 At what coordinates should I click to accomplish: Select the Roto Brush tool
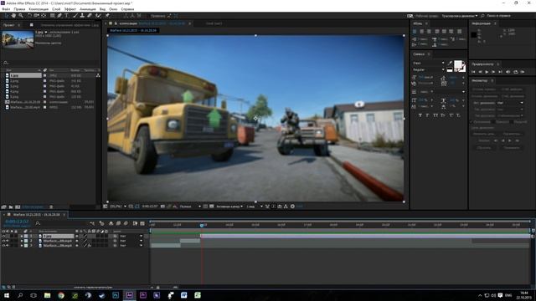pyautogui.click(x=99, y=16)
